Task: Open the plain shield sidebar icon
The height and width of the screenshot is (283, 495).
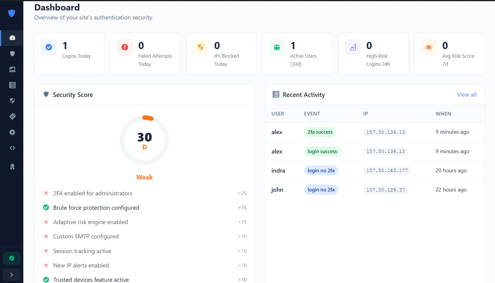Action: [x=12, y=54]
